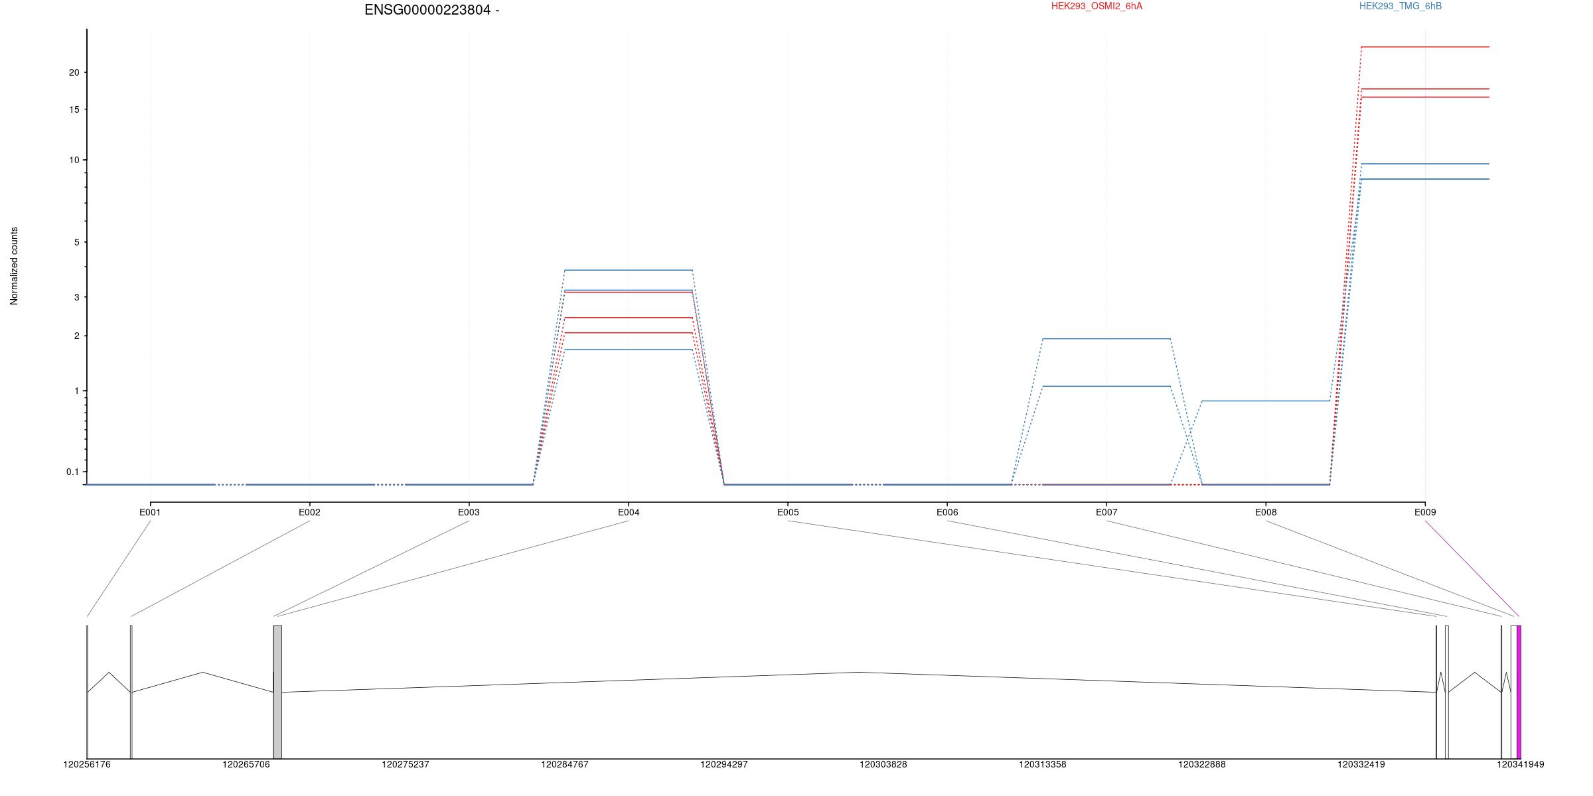The image size is (1593, 796).
Task: Click genomic coordinate 120294297
Action: pos(724,764)
